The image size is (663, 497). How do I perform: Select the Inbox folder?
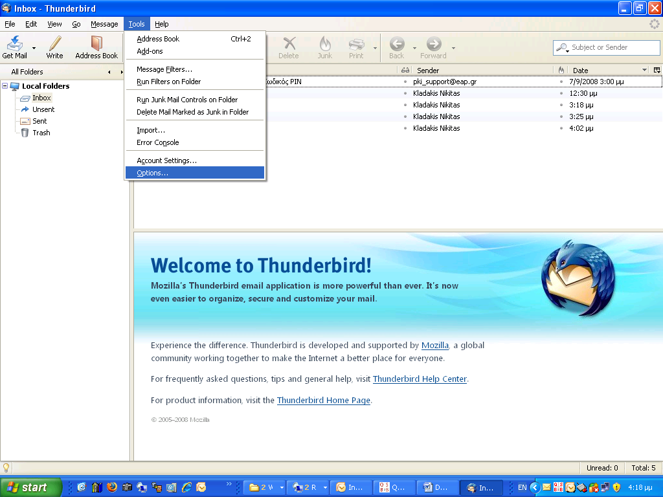pos(41,98)
